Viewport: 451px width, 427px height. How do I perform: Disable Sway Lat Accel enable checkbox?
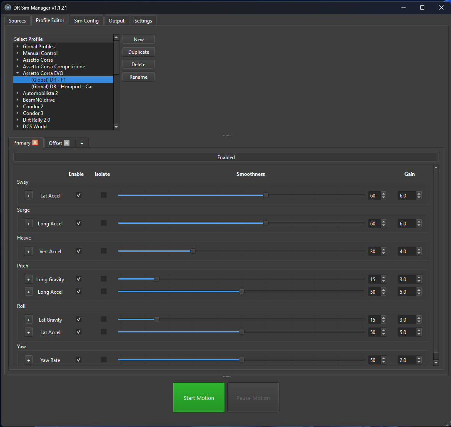[79, 195]
